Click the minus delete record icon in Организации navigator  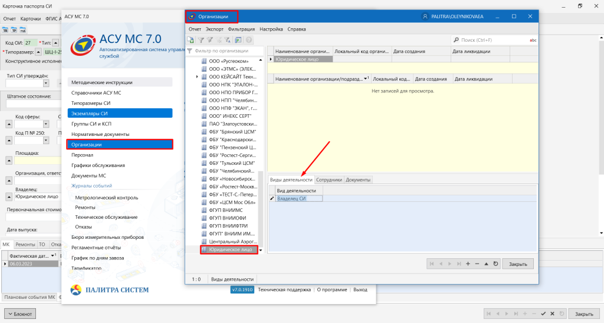(x=477, y=264)
